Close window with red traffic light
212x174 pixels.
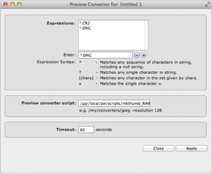(5, 4)
